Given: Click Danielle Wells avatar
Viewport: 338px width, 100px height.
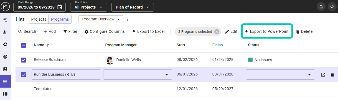Looking at the screenshot, I should pyautogui.click(x=110, y=60).
